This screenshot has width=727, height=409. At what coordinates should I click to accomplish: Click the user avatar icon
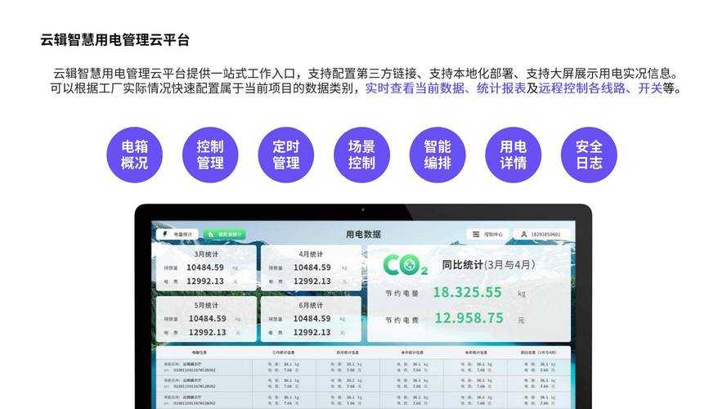click(x=524, y=234)
